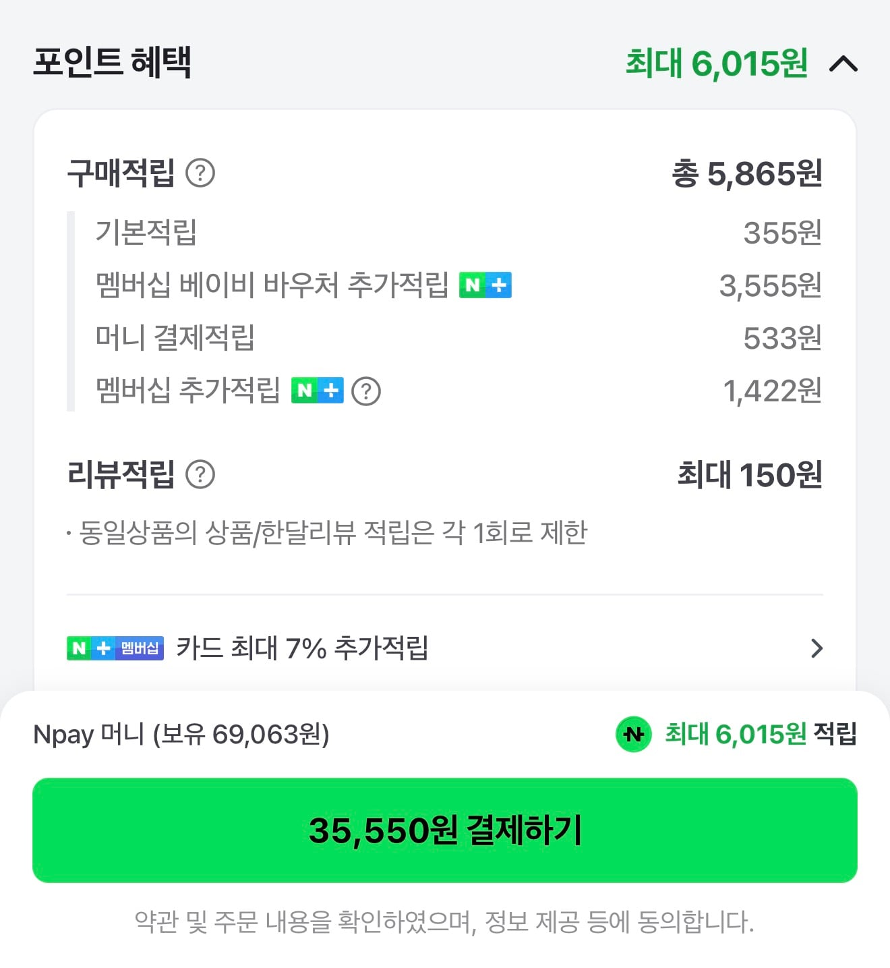
Task: Click 포인트 혜택 heading
Action: (113, 62)
